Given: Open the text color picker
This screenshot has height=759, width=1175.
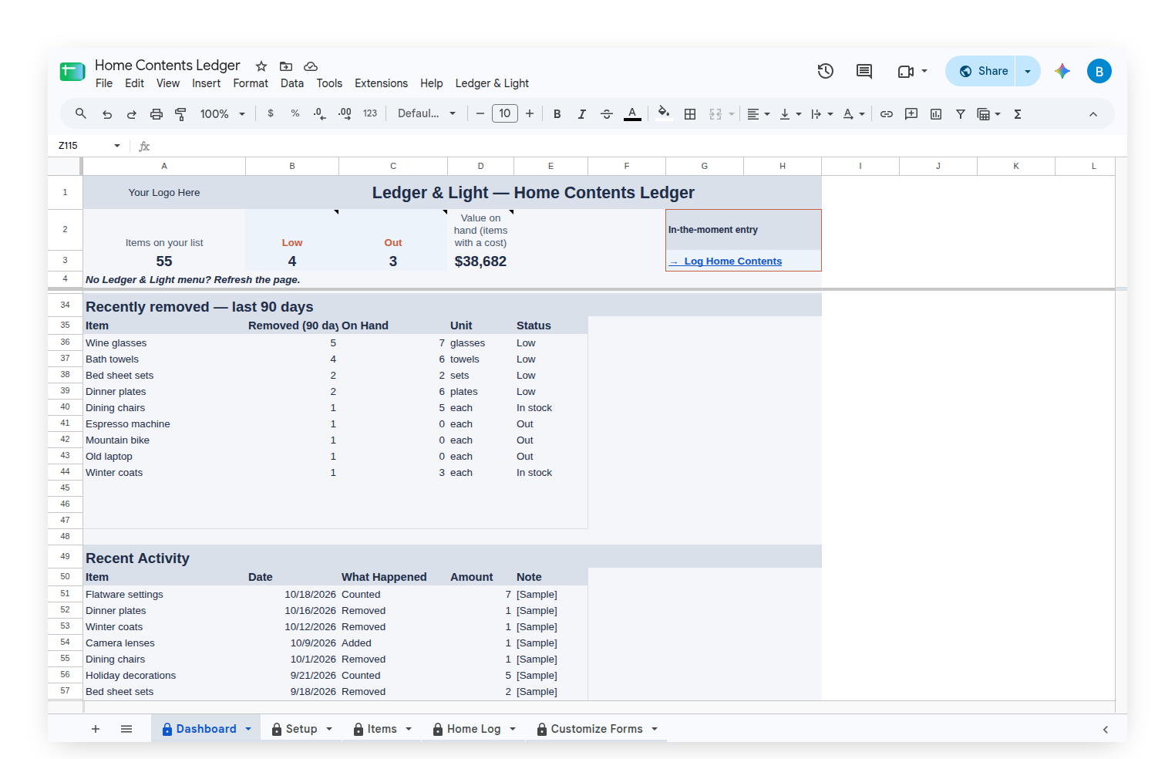Looking at the screenshot, I should point(632,114).
